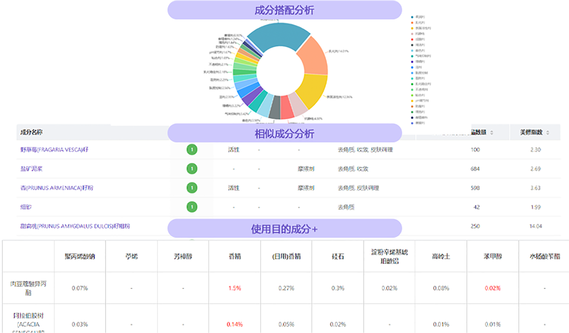Click green badge beside 杏(PRUNUS ARMENIACA)籽粉
Image resolution: width=569 pixels, height=333 pixels.
[192, 188]
